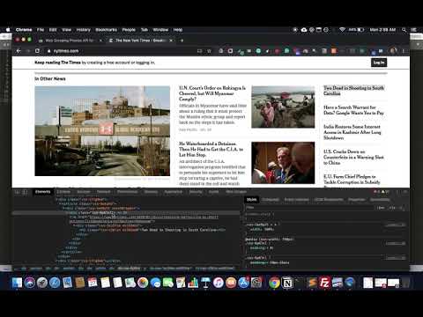Open the Chrome three-dot menu

(x=404, y=51)
